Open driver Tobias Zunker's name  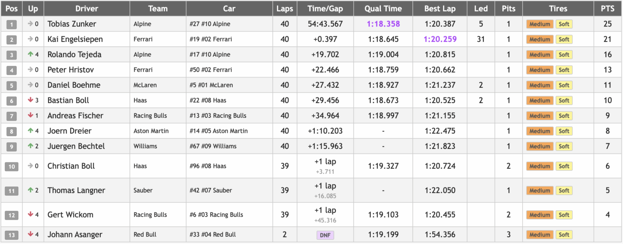click(x=72, y=24)
